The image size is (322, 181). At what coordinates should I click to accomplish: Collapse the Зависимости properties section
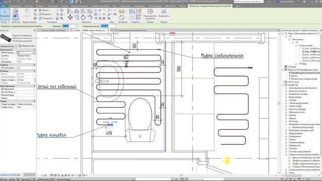pos(34,50)
